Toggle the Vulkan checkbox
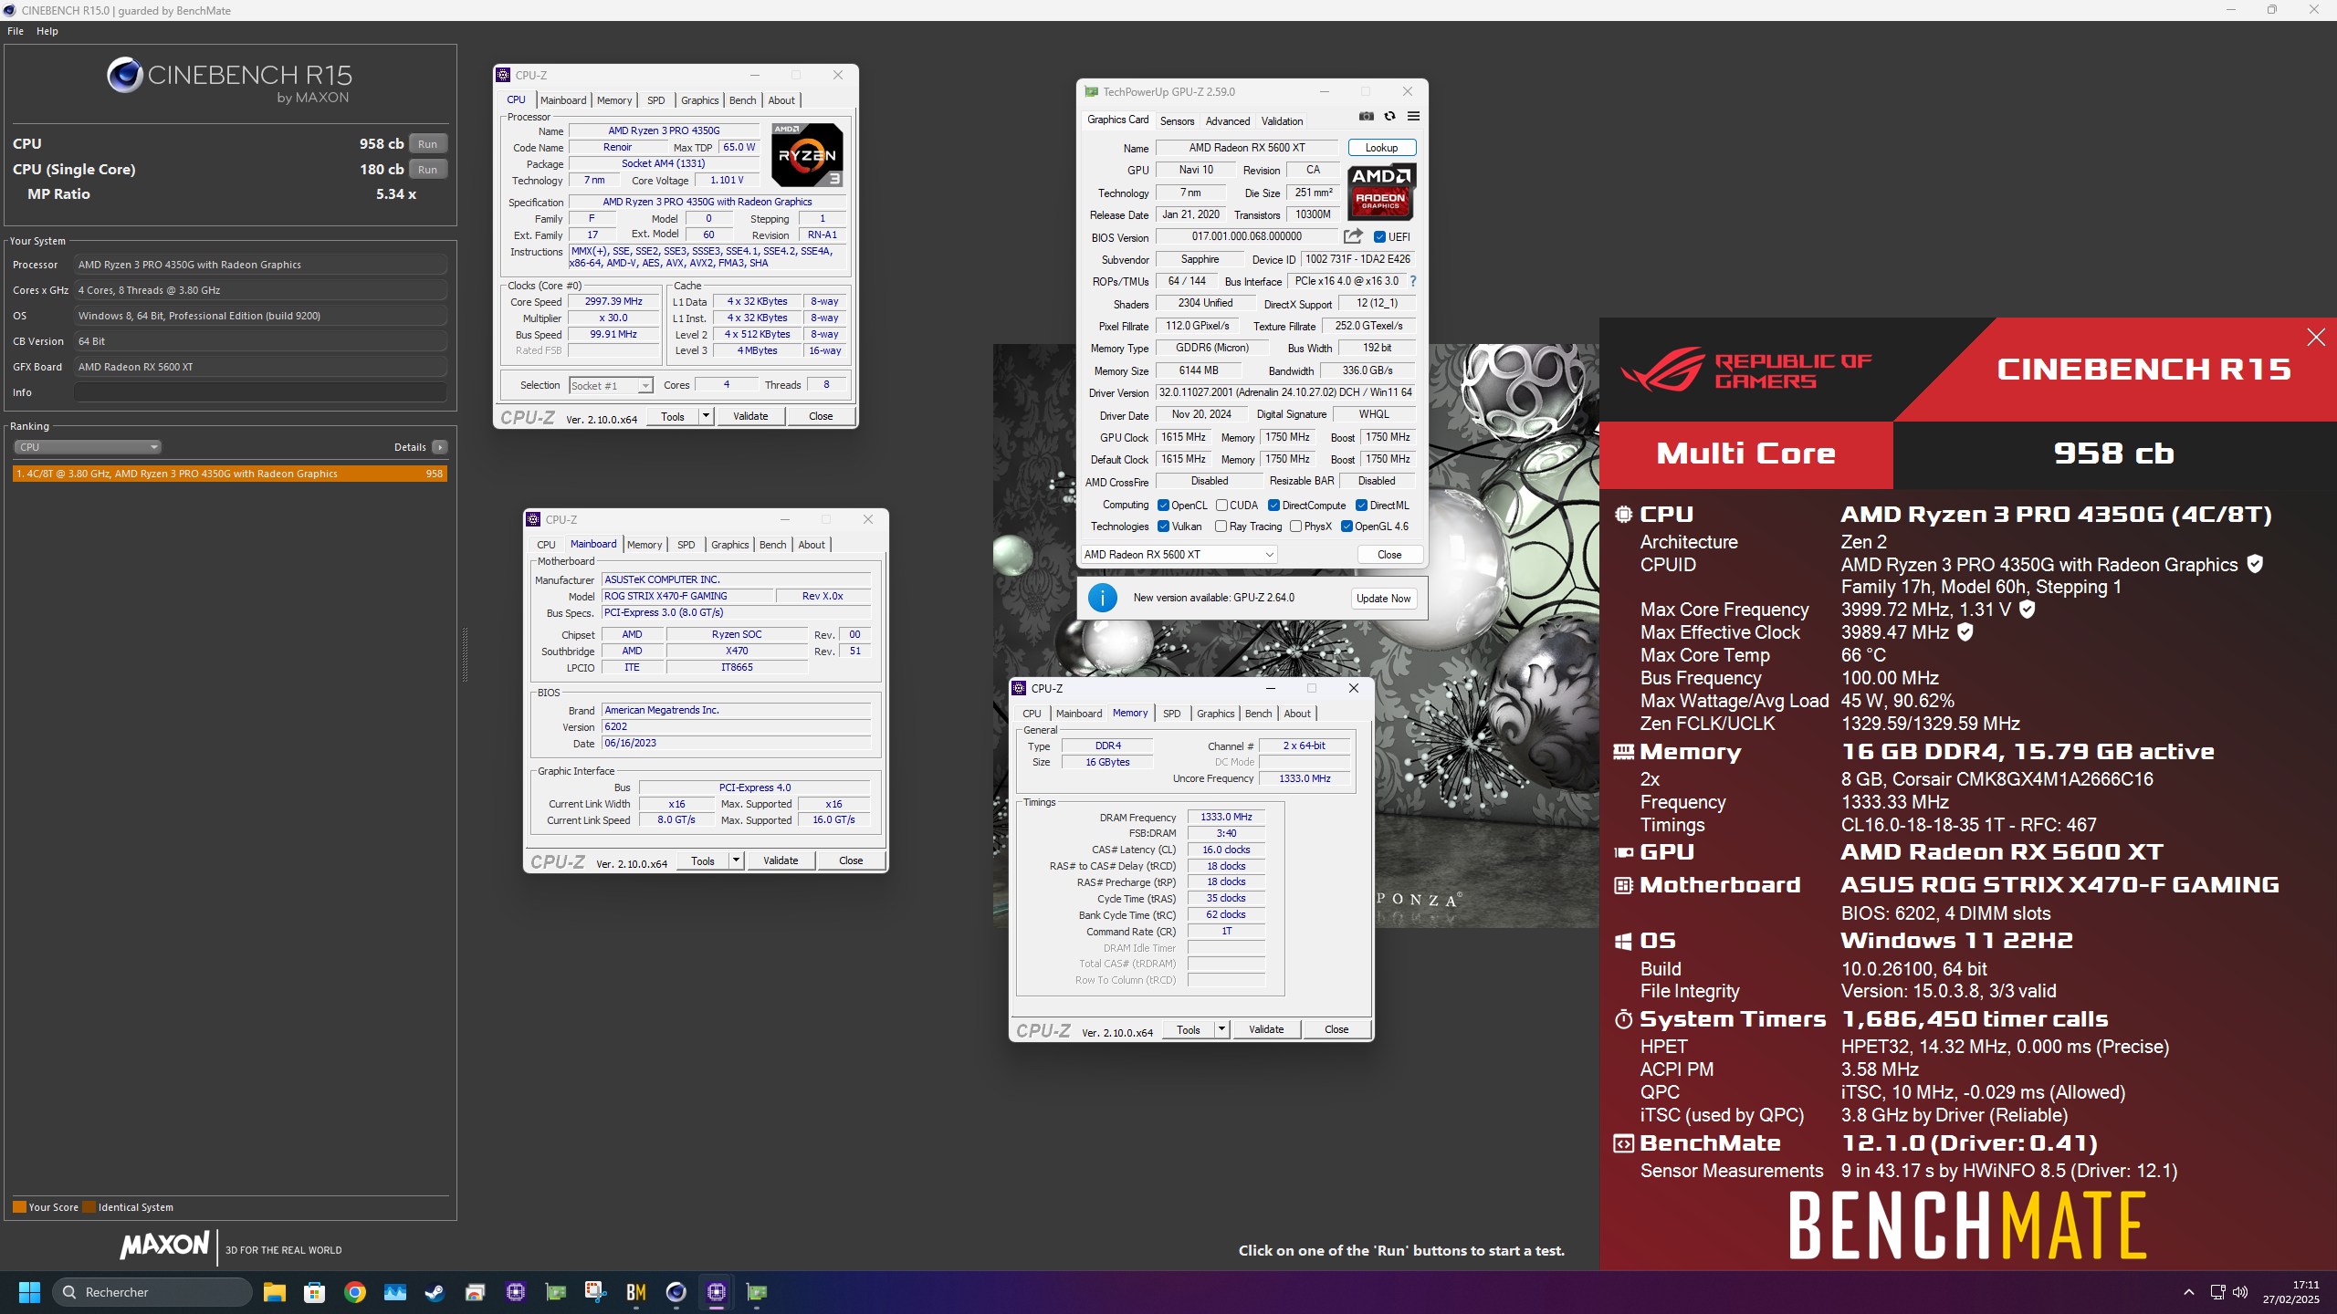This screenshot has height=1314, width=2337. point(1163,527)
